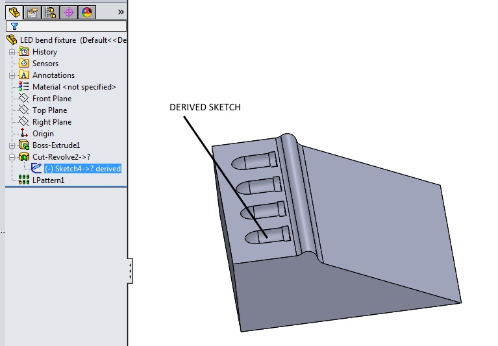Select the LPattern1 label
This screenshot has width=498, height=346.
pyautogui.click(x=48, y=180)
